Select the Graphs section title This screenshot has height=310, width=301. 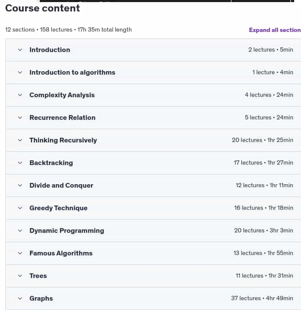click(x=41, y=298)
